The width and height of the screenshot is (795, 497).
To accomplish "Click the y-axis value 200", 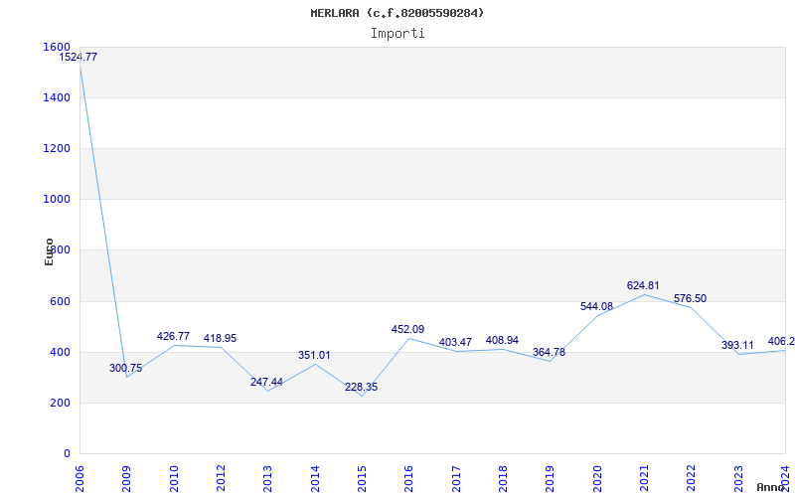I will (60, 404).
